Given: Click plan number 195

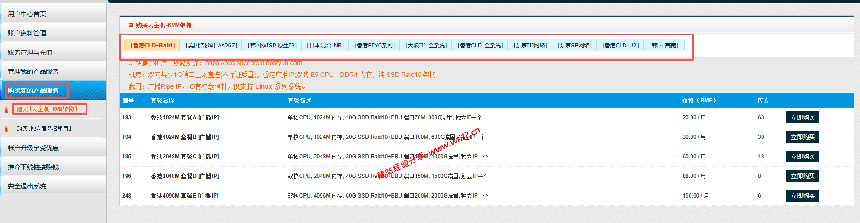Looking at the screenshot, I should click(x=127, y=157).
